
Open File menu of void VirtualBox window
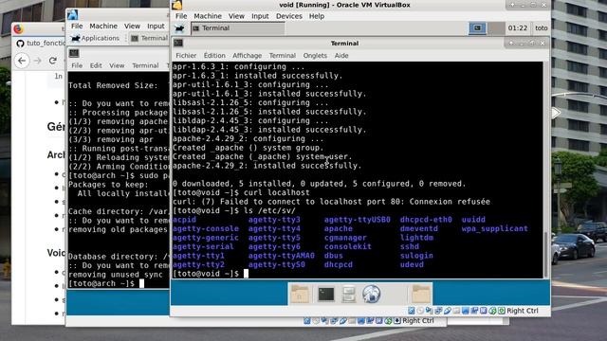181,16
